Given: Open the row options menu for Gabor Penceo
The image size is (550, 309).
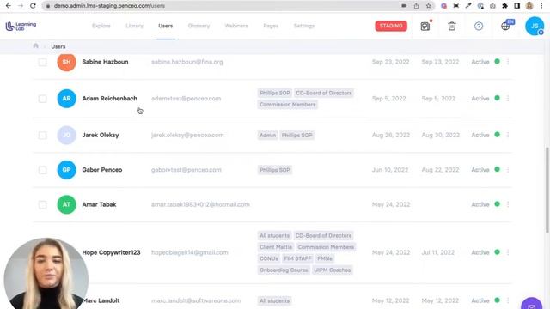Looking at the screenshot, I should coord(508,170).
